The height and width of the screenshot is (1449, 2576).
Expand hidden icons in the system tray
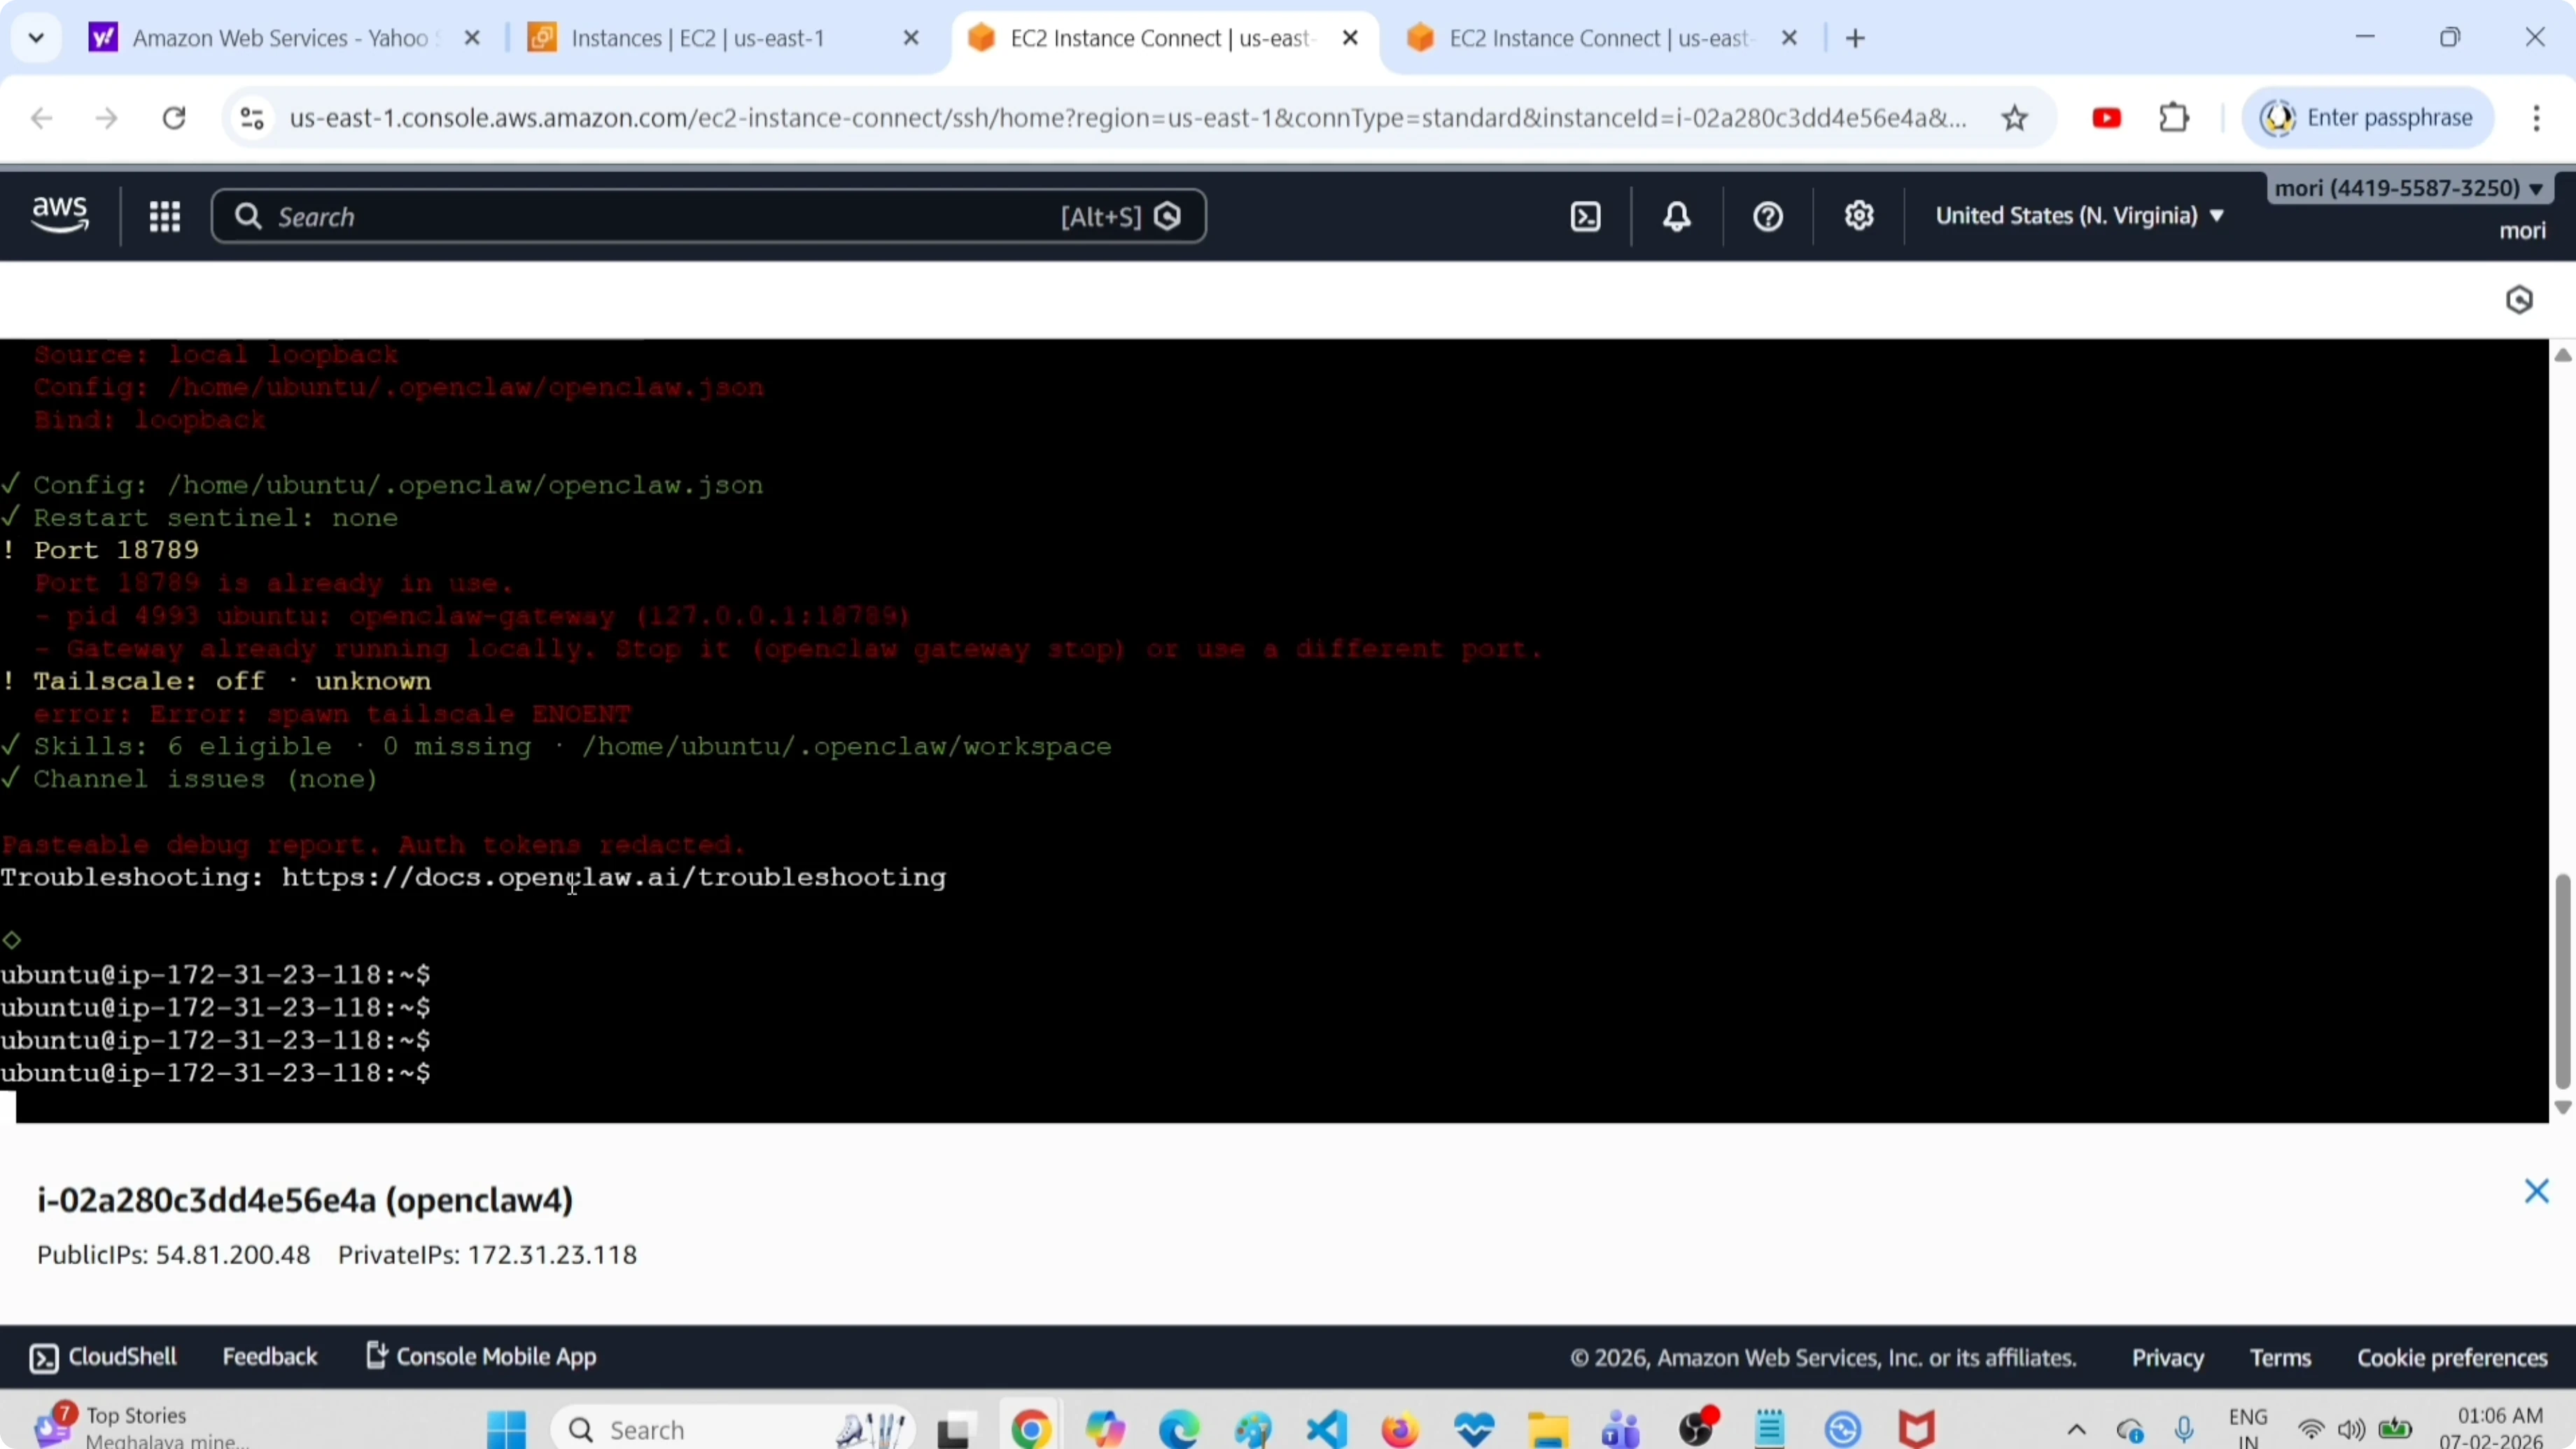point(2076,1428)
